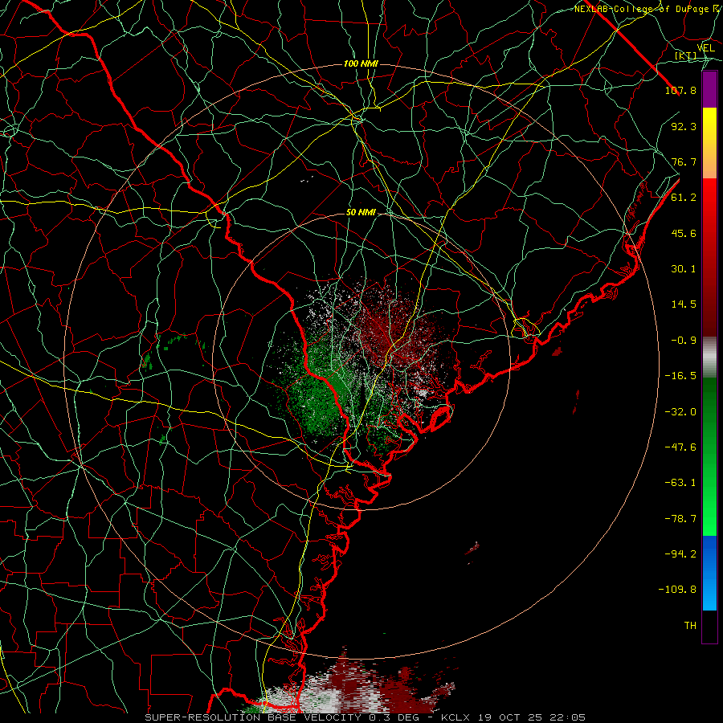Click the -78.7 velocity scale value

coord(680,519)
